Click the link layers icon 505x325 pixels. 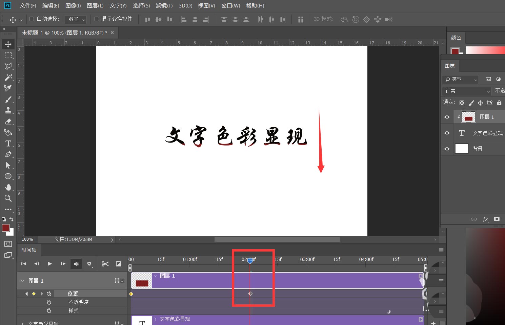point(474,219)
